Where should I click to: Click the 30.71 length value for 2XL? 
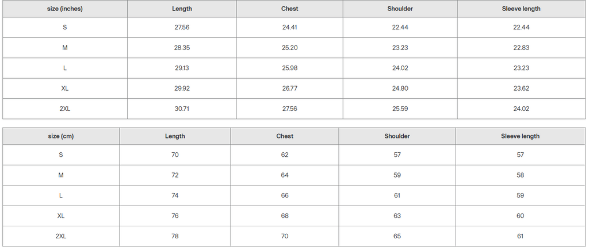pyautogui.click(x=182, y=109)
